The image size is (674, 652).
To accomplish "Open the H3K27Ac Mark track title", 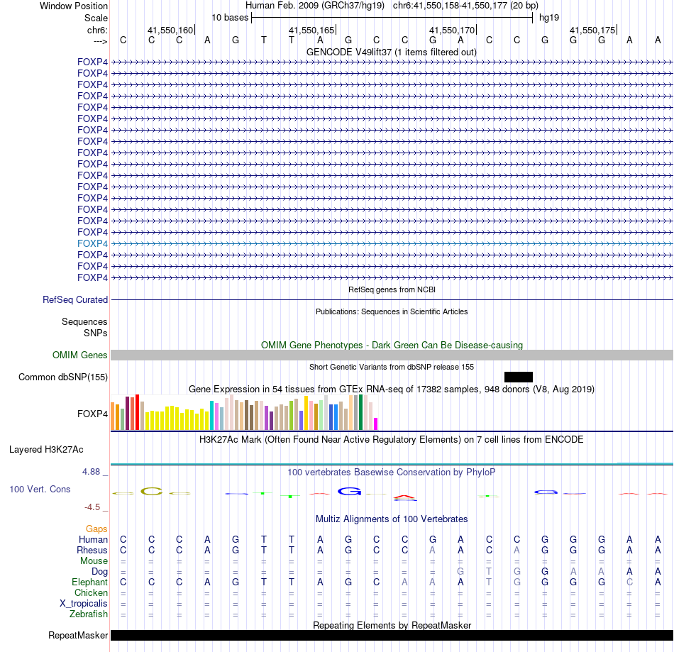I will [392, 439].
